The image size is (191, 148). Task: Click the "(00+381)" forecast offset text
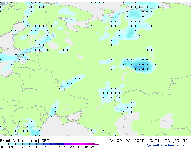point(182,141)
